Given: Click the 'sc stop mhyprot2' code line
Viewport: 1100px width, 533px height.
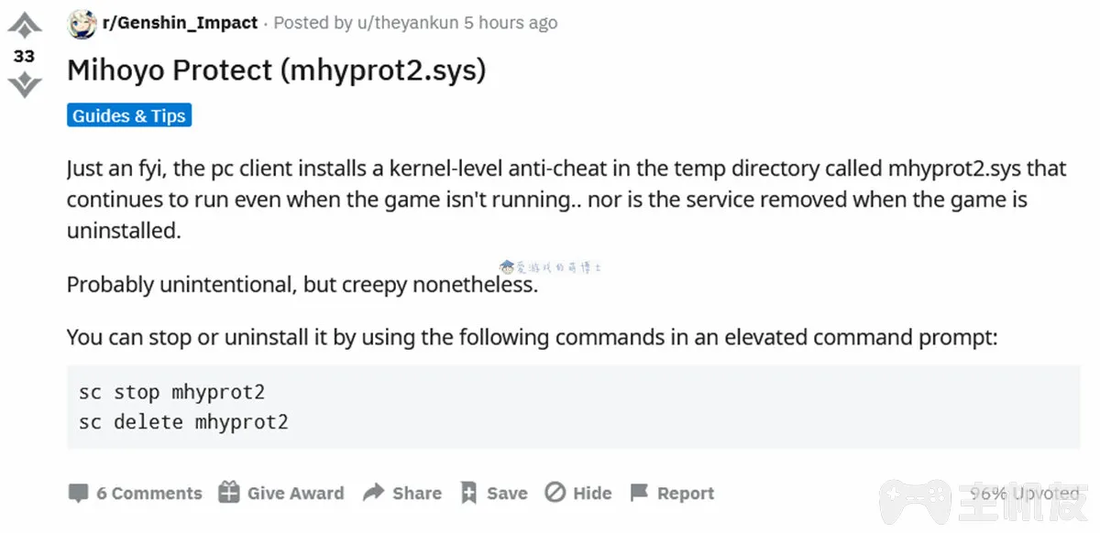Looking at the screenshot, I should [172, 392].
